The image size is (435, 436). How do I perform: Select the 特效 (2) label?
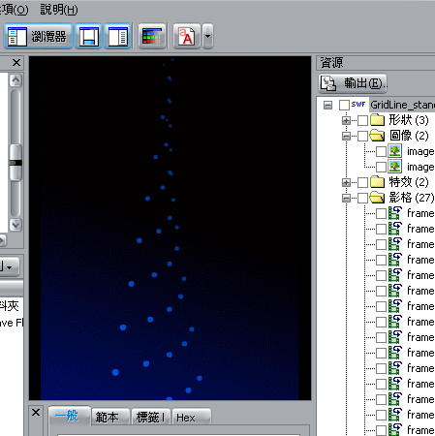tap(409, 182)
